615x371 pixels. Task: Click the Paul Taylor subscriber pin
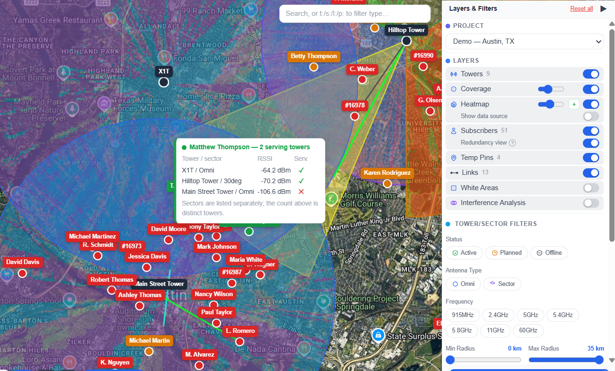point(216,323)
